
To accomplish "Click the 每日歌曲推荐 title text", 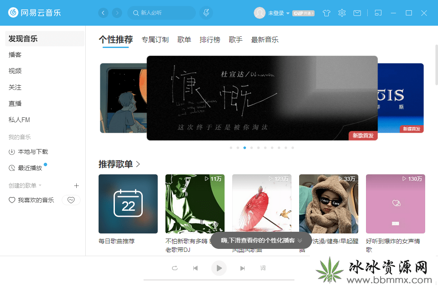I will 117,241.
